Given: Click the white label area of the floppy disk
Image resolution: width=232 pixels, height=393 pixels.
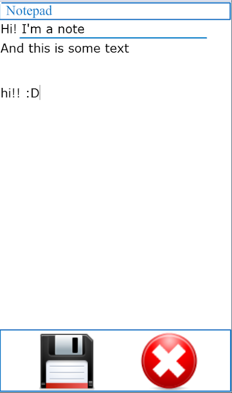Looking at the screenshot, I should [67, 371].
